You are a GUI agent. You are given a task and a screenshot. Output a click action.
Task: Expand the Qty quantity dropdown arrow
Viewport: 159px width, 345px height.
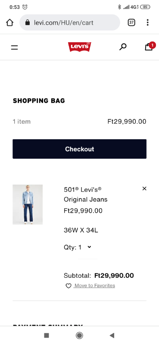[x=89, y=247]
